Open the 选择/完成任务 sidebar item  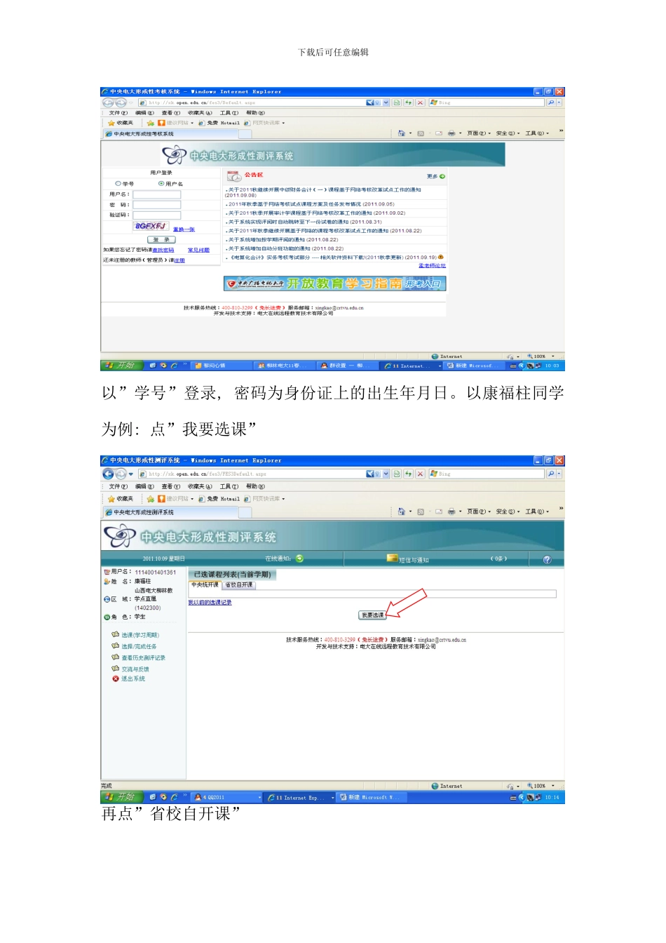139,646
